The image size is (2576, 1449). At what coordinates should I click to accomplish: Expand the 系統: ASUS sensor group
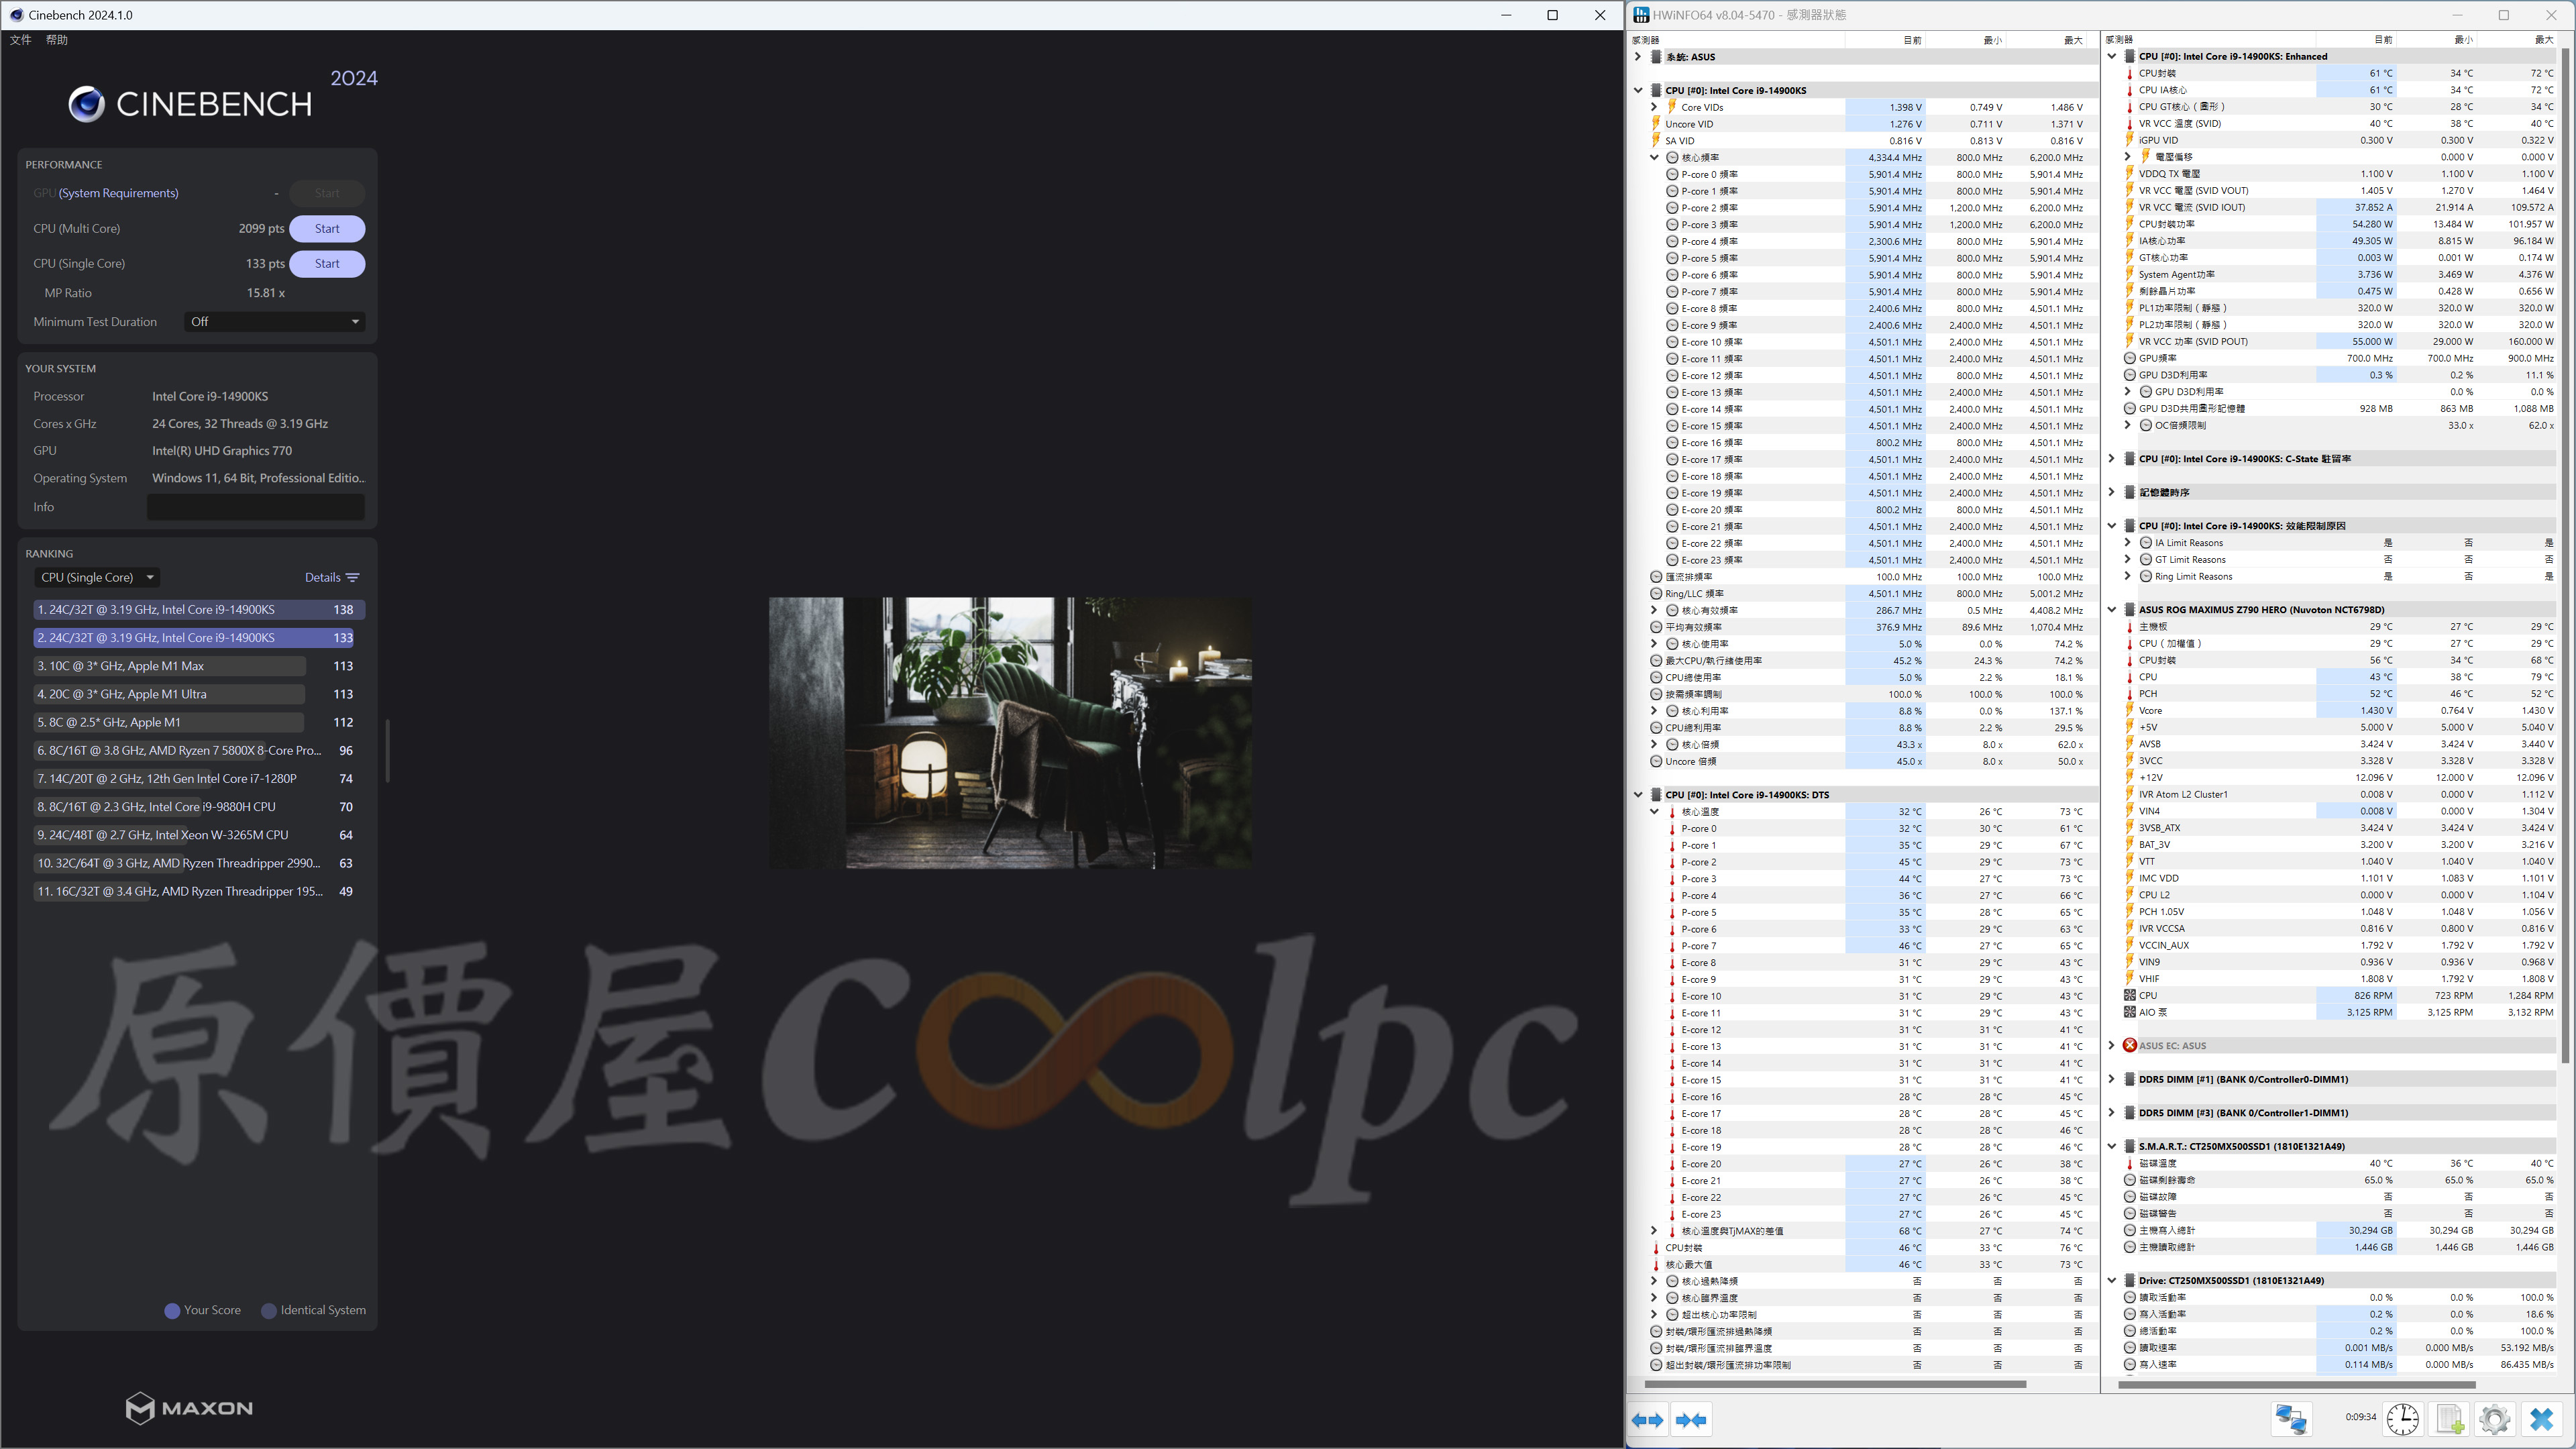1638,57
